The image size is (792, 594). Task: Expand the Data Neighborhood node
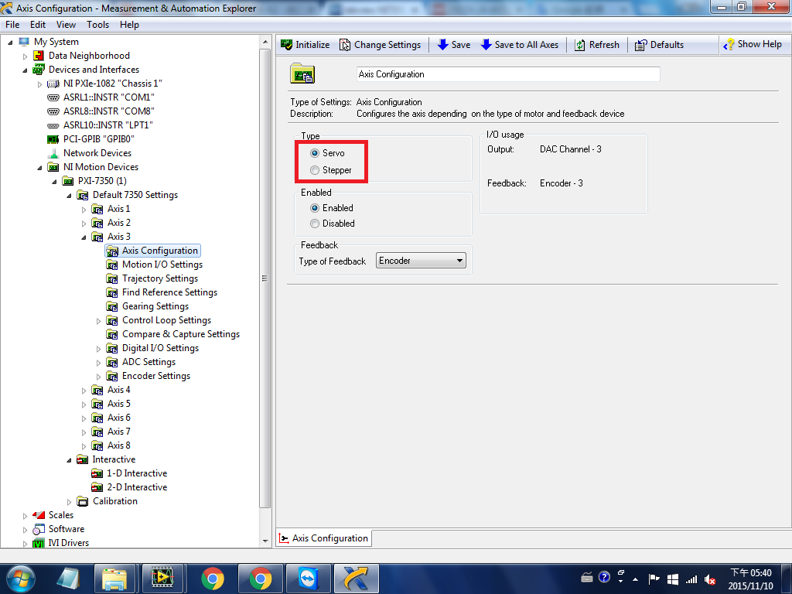pyautogui.click(x=25, y=56)
